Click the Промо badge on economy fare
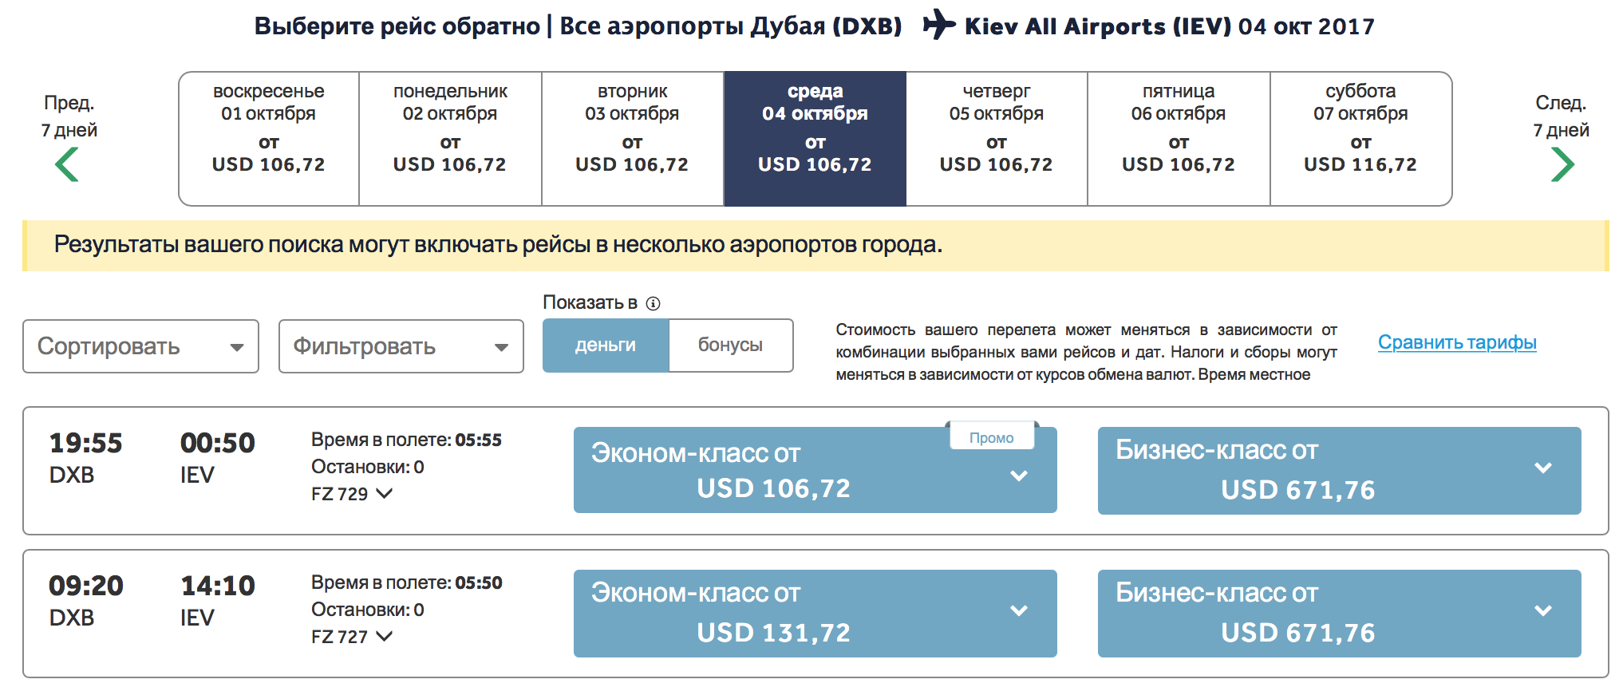 pos(991,437)
